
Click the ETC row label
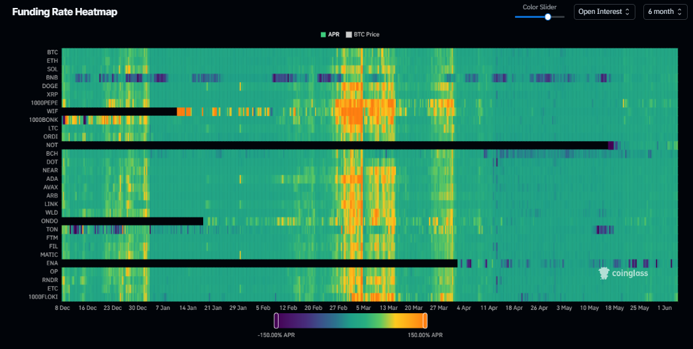[x=52, y=288]
